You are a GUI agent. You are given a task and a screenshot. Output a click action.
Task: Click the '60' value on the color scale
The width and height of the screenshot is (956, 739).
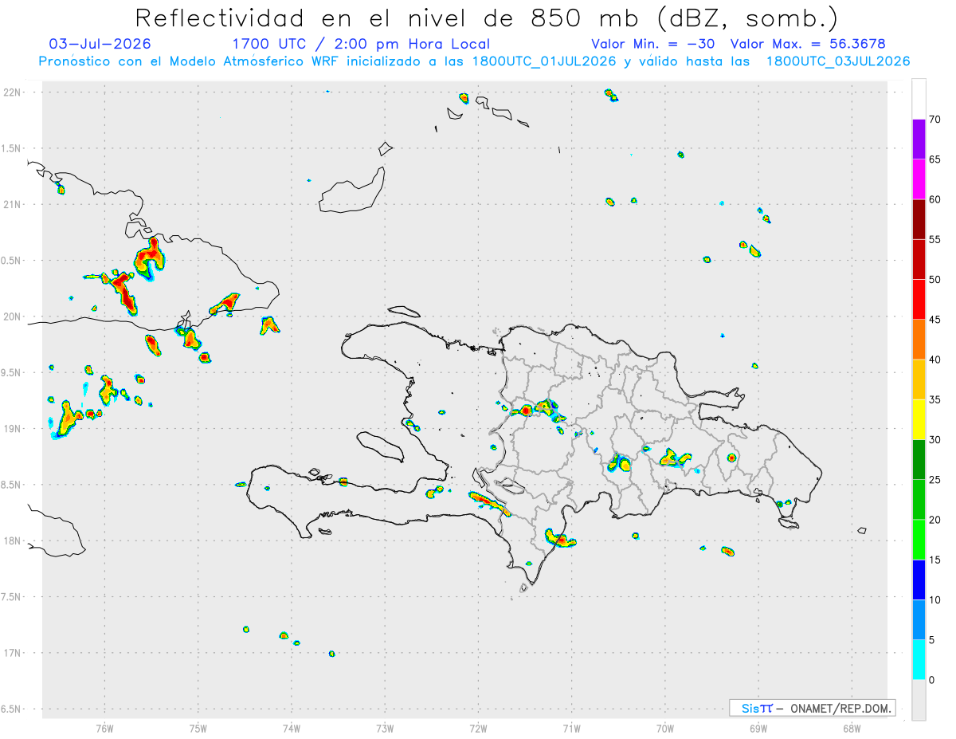(x=935, y=199)
